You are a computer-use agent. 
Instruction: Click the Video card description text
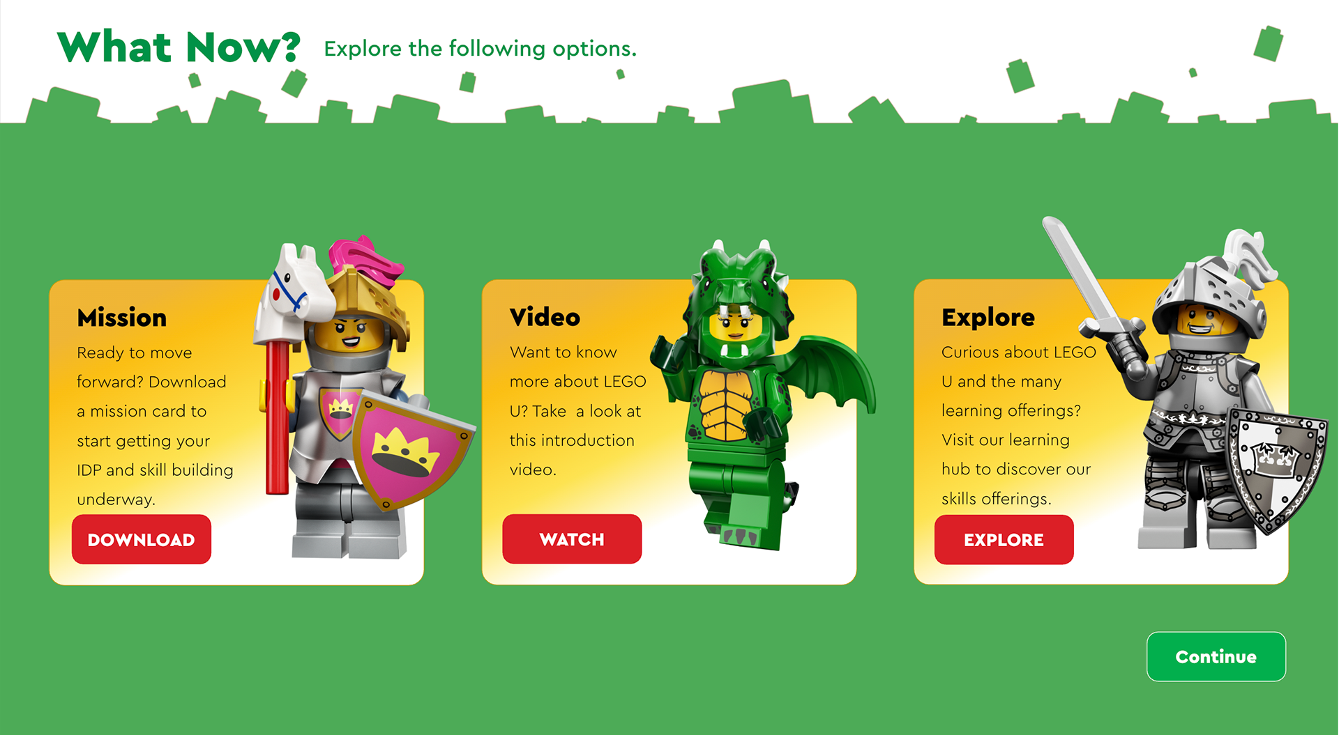577,411
